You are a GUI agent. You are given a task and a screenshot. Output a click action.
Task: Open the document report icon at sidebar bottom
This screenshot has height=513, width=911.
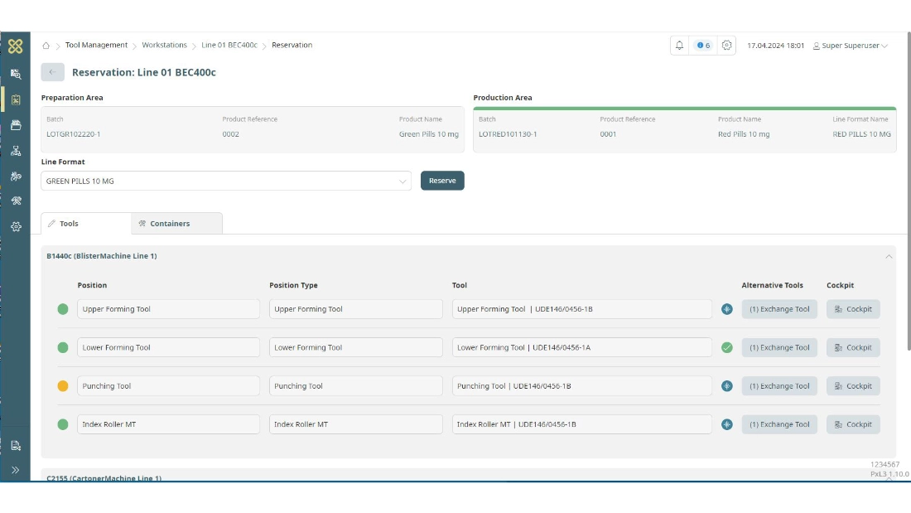15,445
